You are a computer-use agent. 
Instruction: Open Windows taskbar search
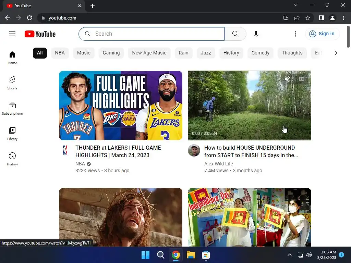coord(160,255)
